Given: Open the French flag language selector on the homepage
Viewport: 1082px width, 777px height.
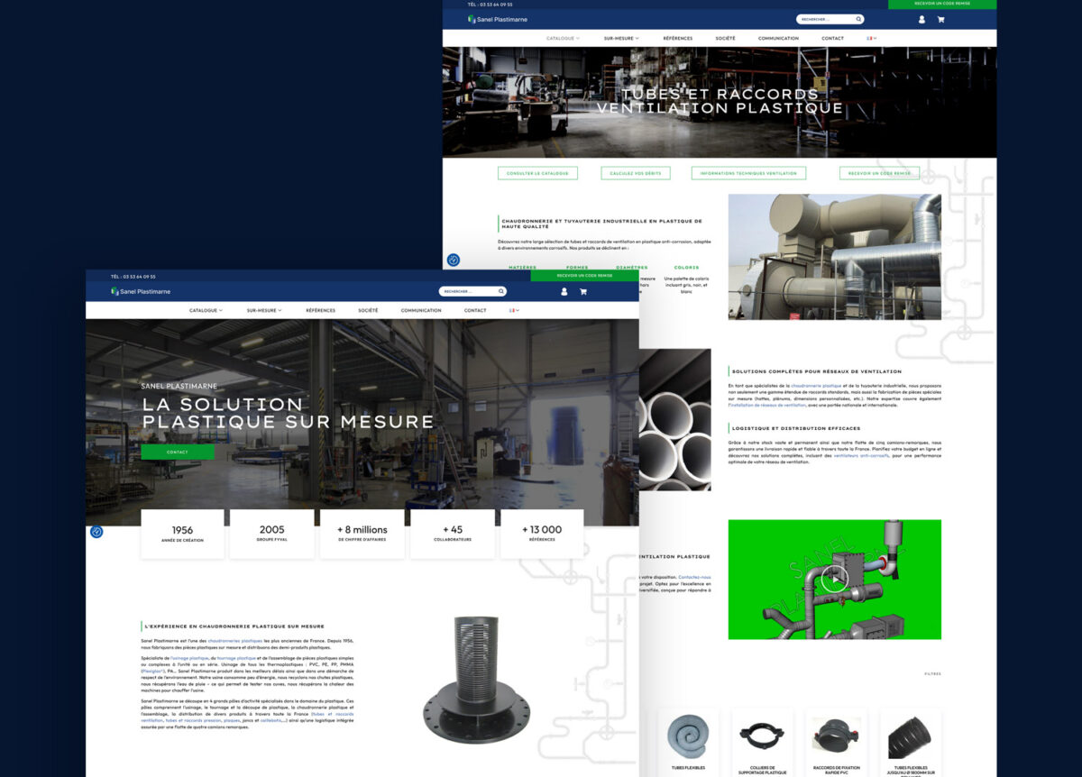Looking at the screenshot, I should (x=514, y=310).
